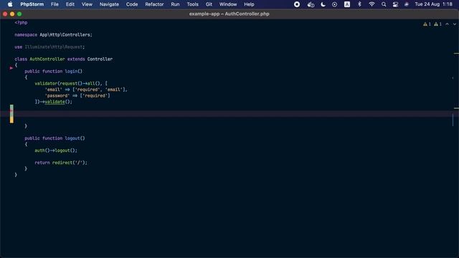The width and height of the screenshot is (459, 258).
Task: Open the Run menu
Action: tap(175, 4)
